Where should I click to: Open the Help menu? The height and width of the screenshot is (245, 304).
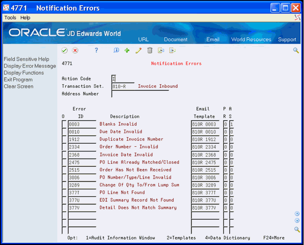[25, 17]
